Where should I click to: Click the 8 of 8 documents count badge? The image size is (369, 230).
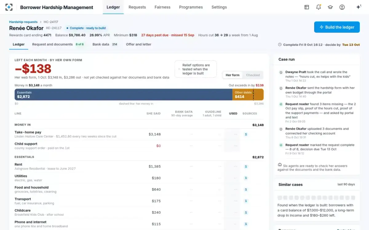click(80, 44)
